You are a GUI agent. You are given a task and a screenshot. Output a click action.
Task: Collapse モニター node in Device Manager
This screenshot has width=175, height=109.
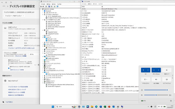43,72
